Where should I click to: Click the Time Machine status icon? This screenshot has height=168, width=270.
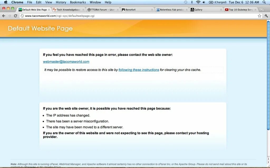point(185,2)
